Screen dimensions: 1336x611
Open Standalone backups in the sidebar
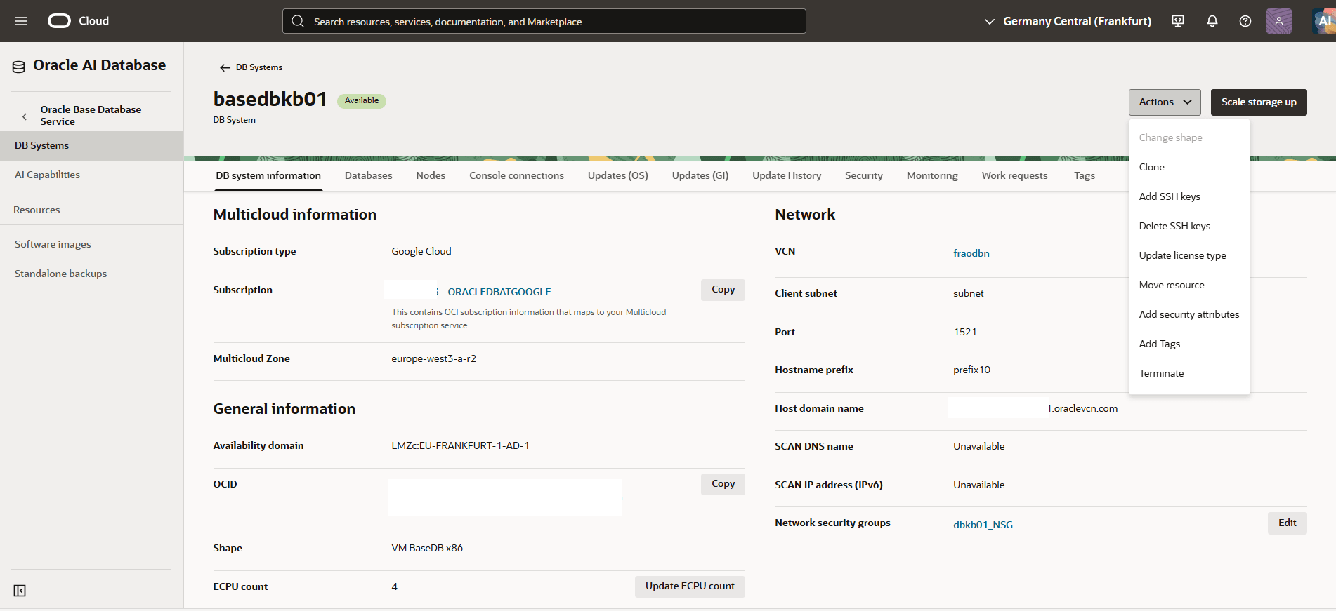click(x=91, y=274)
